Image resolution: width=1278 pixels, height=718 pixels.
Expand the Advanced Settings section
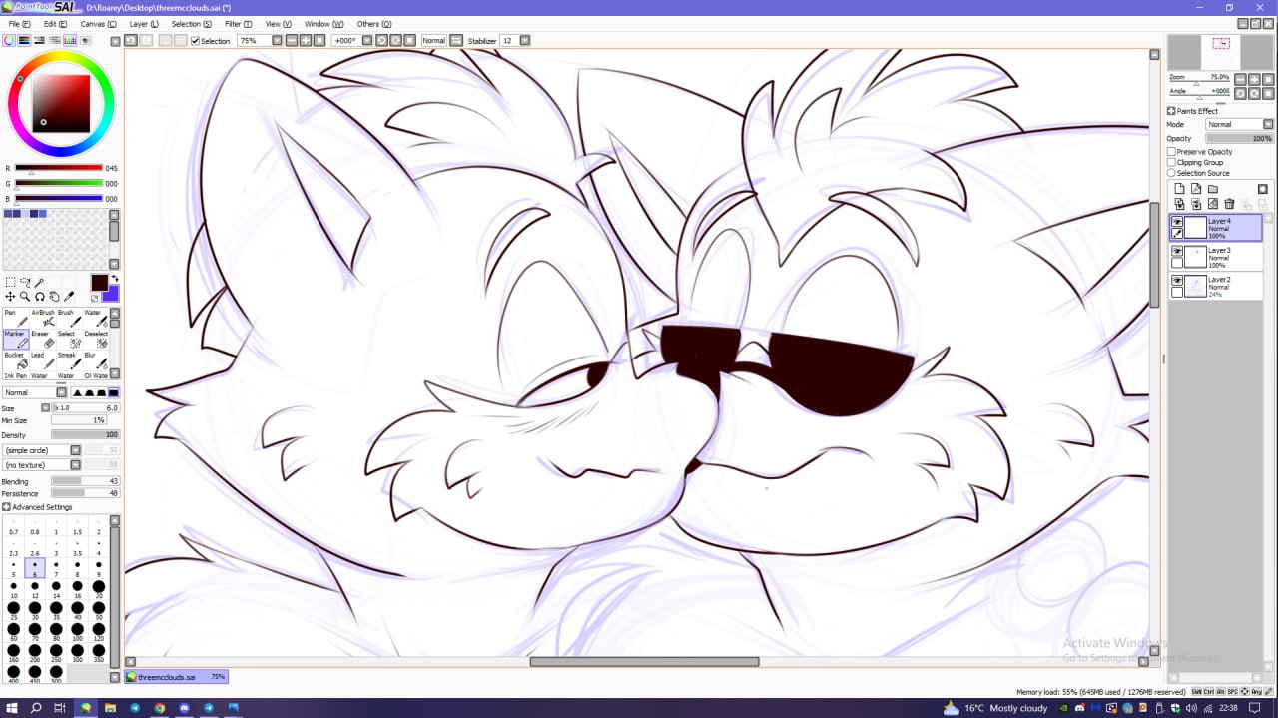coord(7,507)
